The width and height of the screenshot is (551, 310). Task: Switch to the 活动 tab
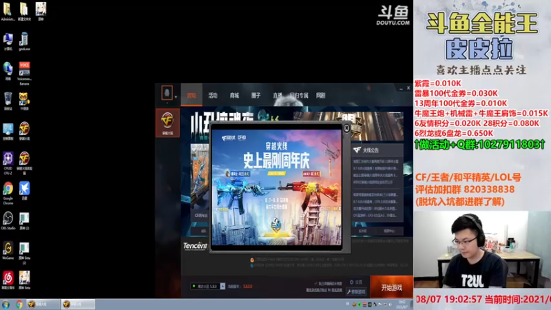[213, 95]
